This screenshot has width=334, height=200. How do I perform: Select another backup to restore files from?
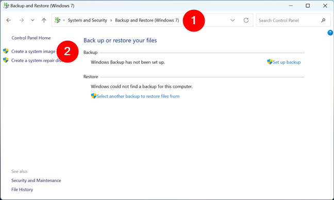click(x=138, y=96)
